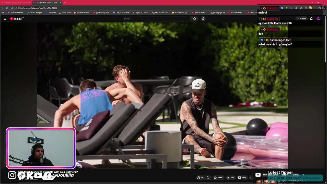Image resolution: width=327 pixels, height=184 pixels.
Task: Open the YouTube hamburger guide menu
Action: click(x=5, y=19)
